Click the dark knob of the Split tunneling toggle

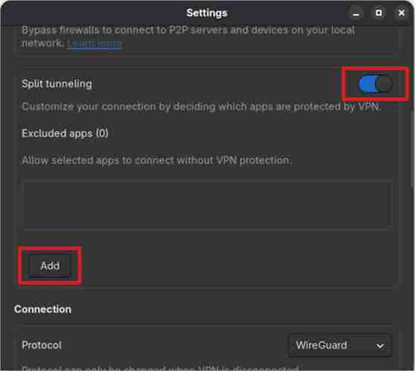384,84
